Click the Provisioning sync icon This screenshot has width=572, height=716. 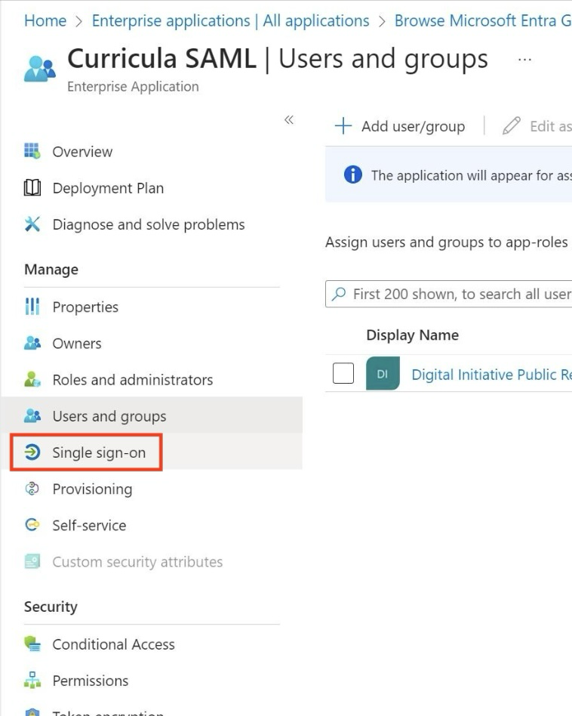[32, 489]
